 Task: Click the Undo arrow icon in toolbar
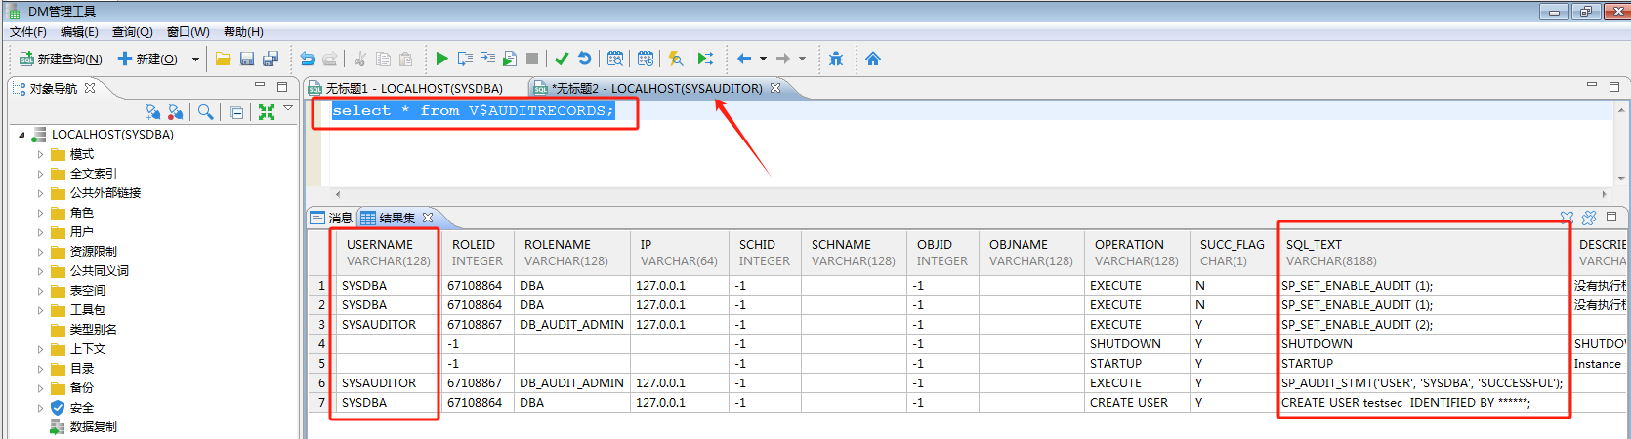pyautogui.click(x=308, y=59)
